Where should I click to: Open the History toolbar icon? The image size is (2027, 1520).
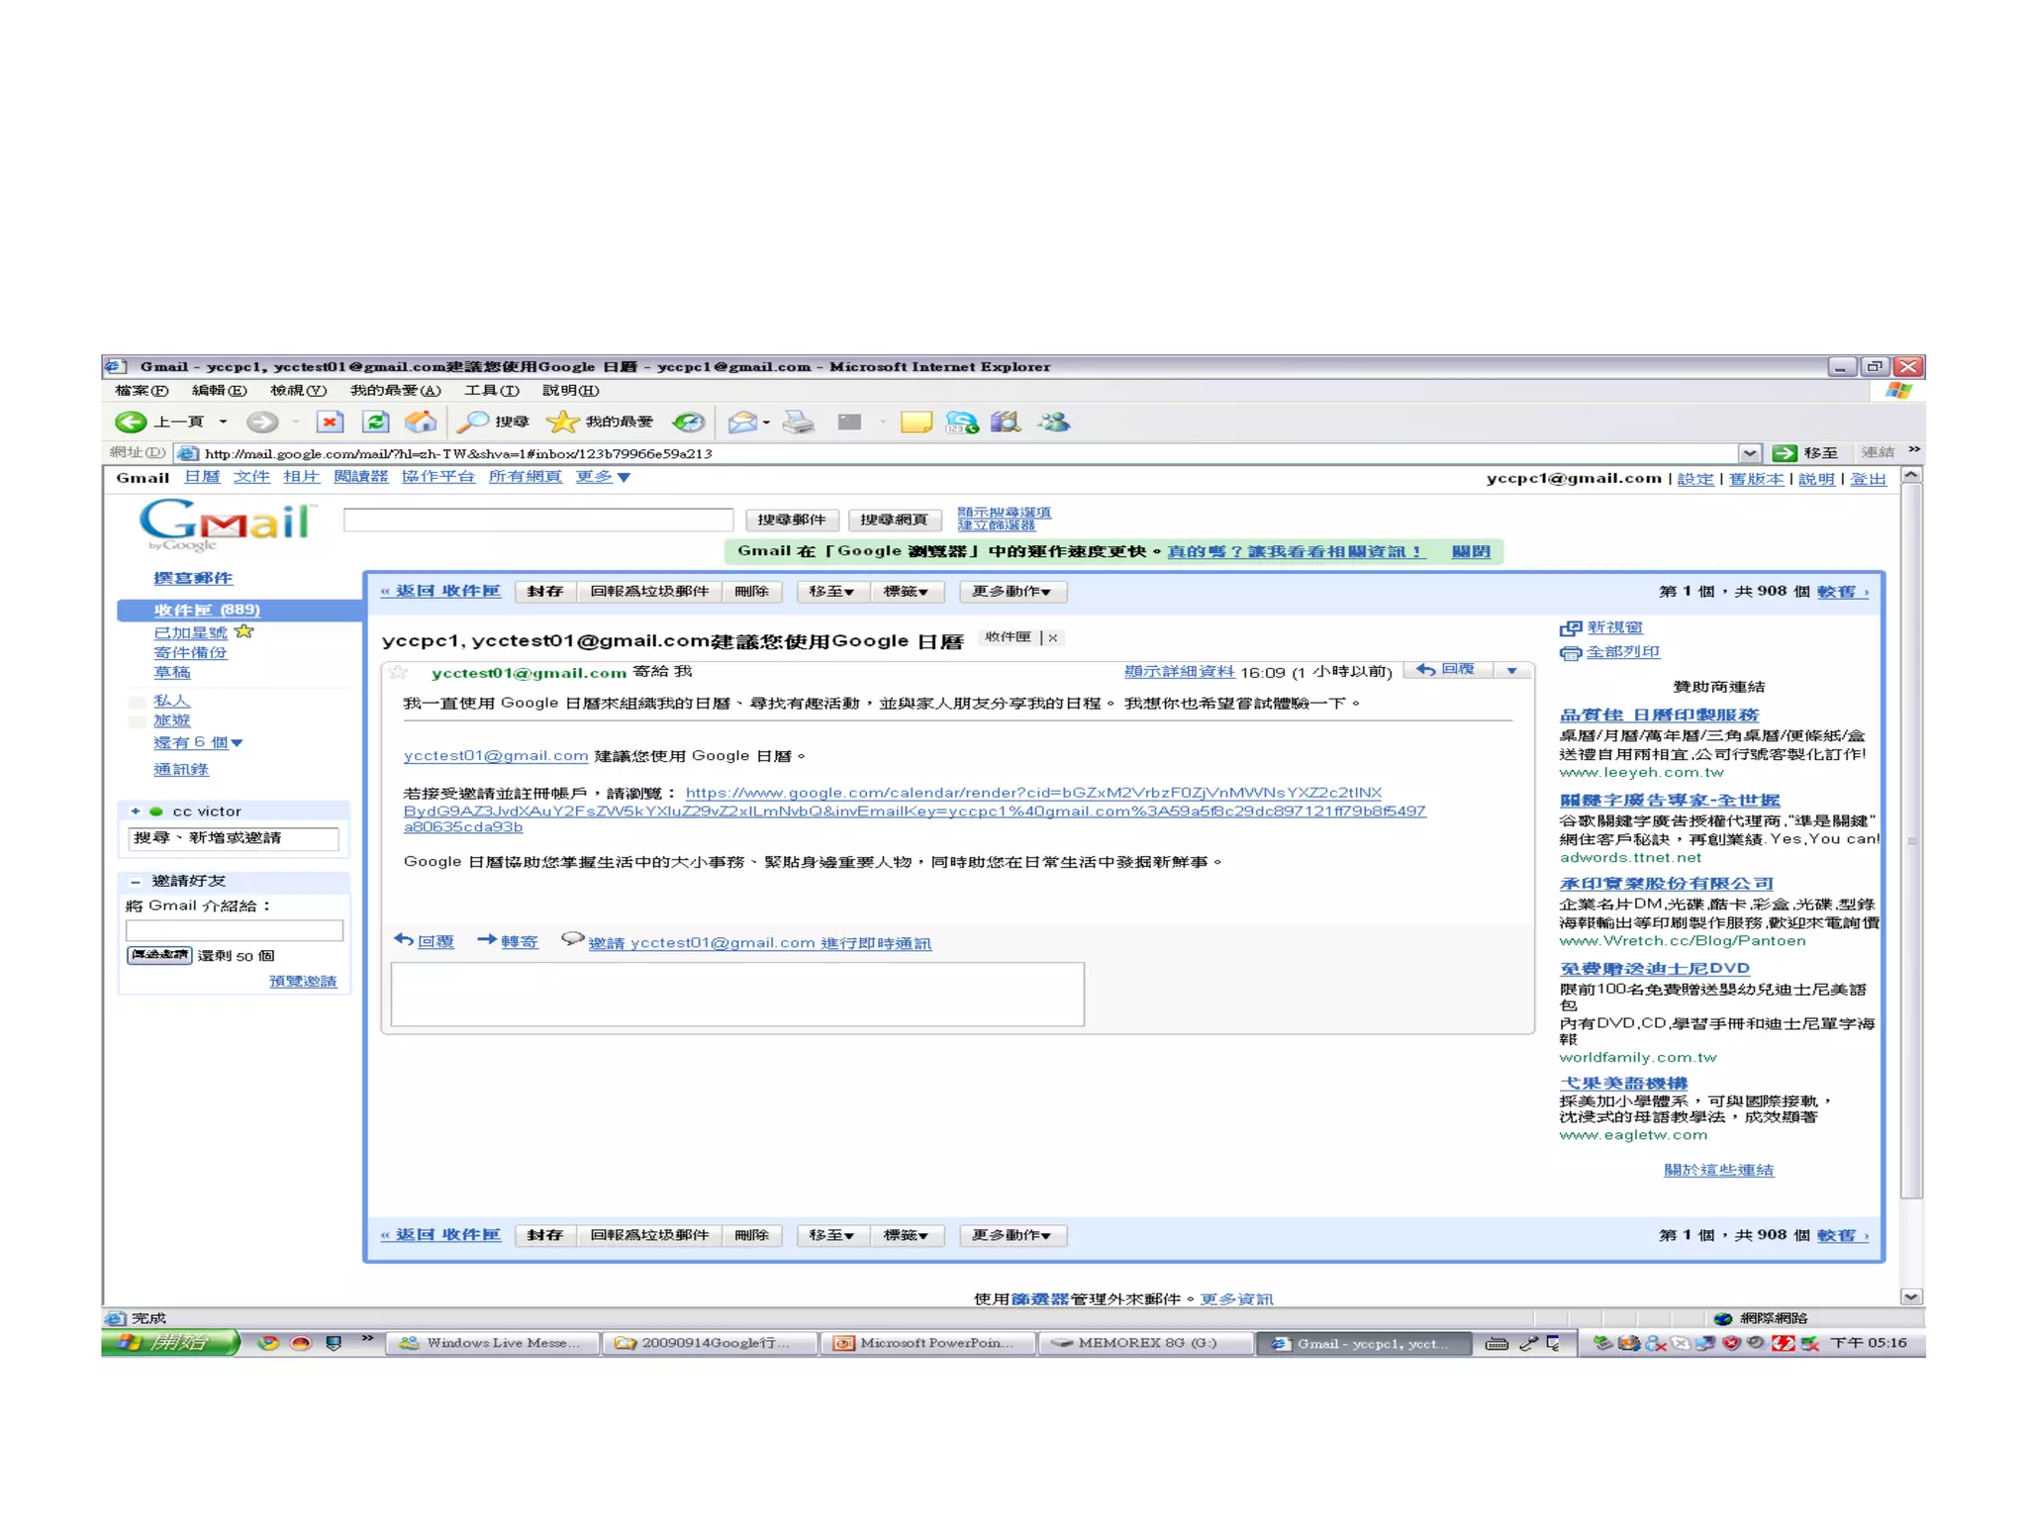(688, 423)
